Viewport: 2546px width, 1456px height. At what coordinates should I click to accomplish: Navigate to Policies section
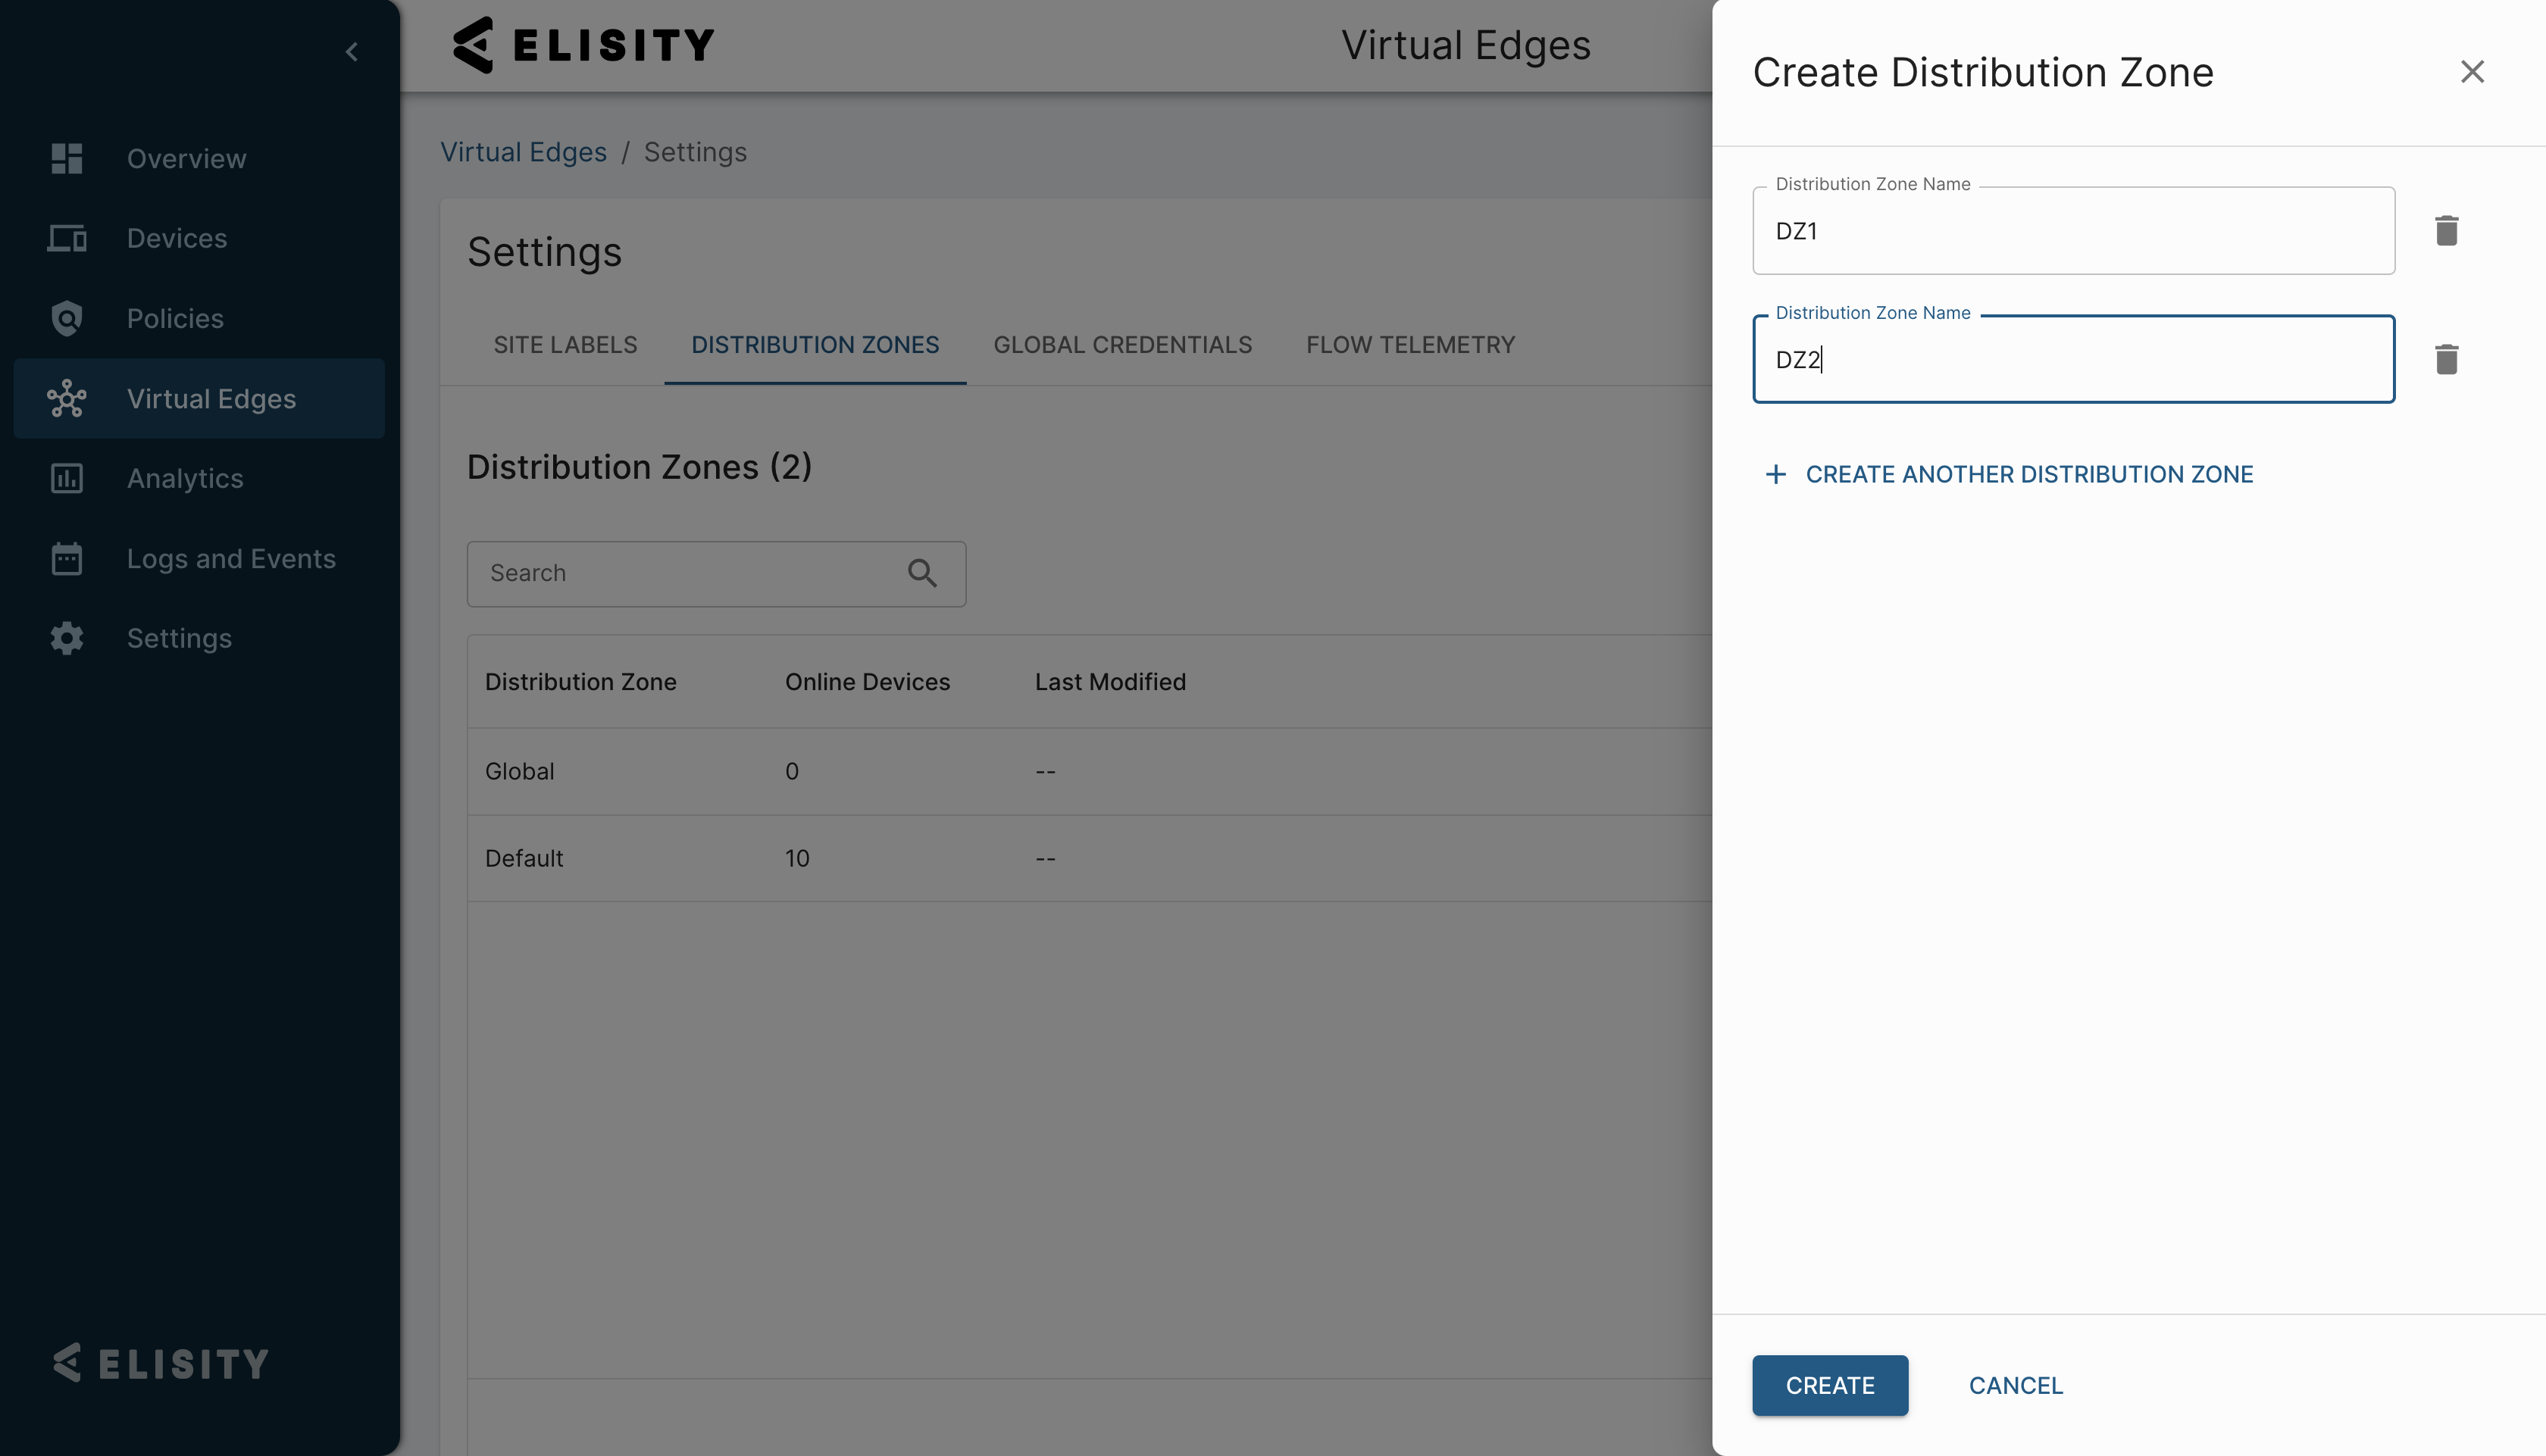click(175, 318)
